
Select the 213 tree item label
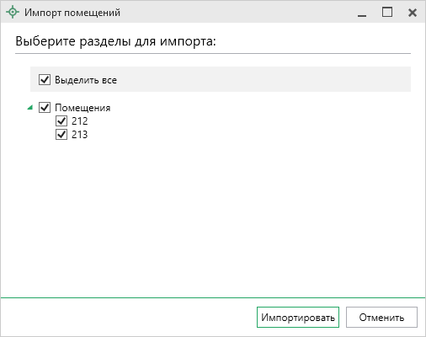coord(80,135)
